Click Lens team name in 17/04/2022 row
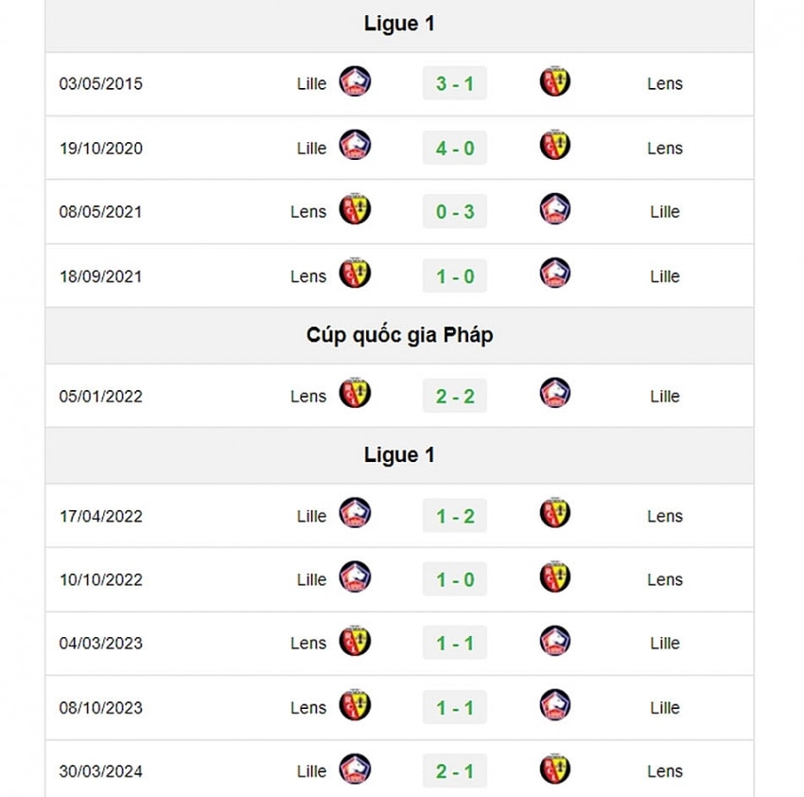 [x=665, y=516]
